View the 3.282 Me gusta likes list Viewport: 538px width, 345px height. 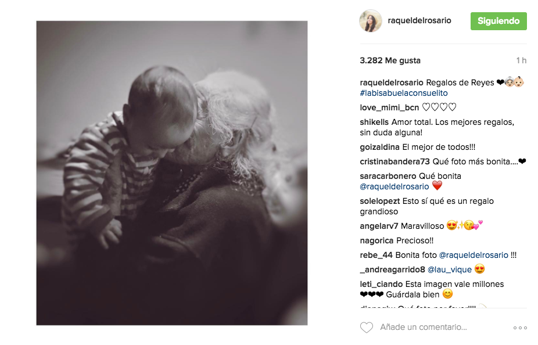390,60
